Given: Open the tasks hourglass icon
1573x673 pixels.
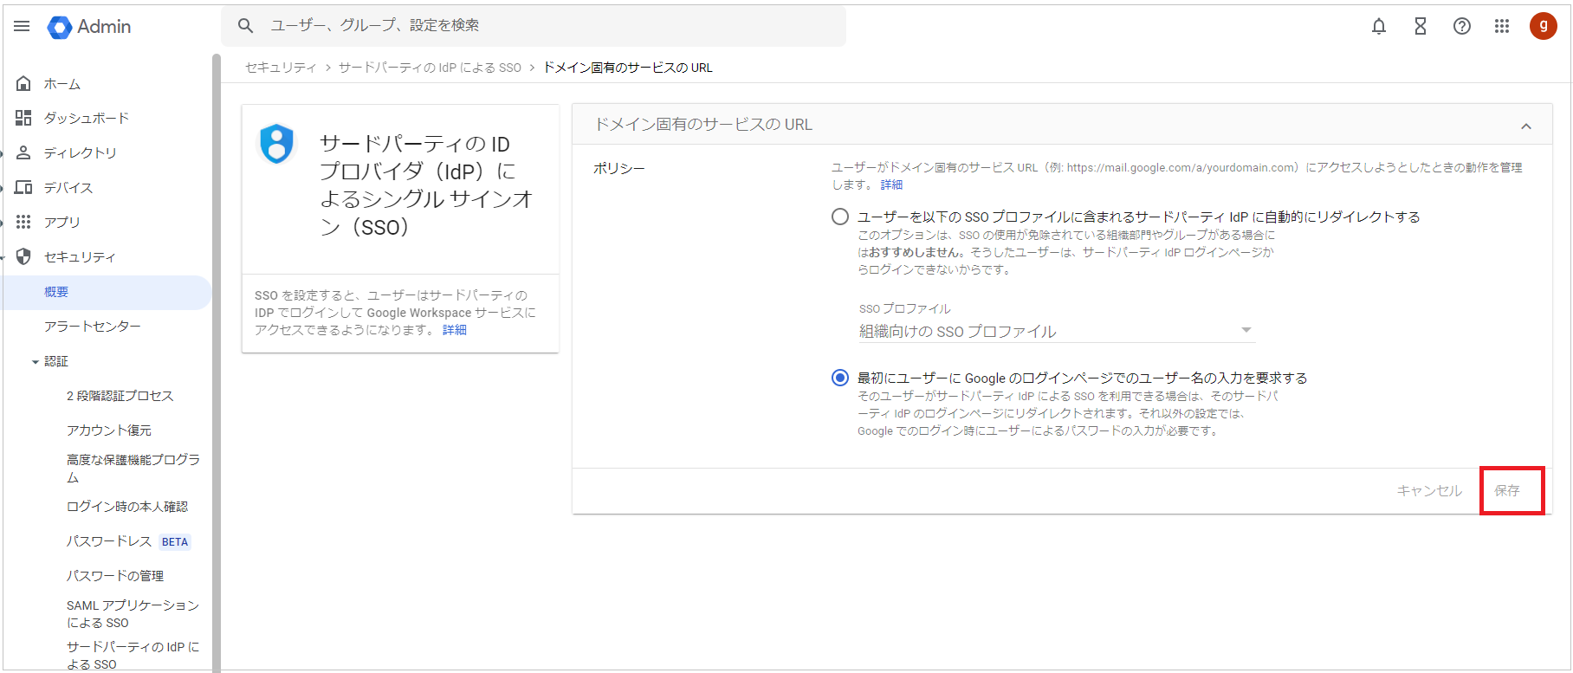Looking at the screenshot, I should (1421, 26).
